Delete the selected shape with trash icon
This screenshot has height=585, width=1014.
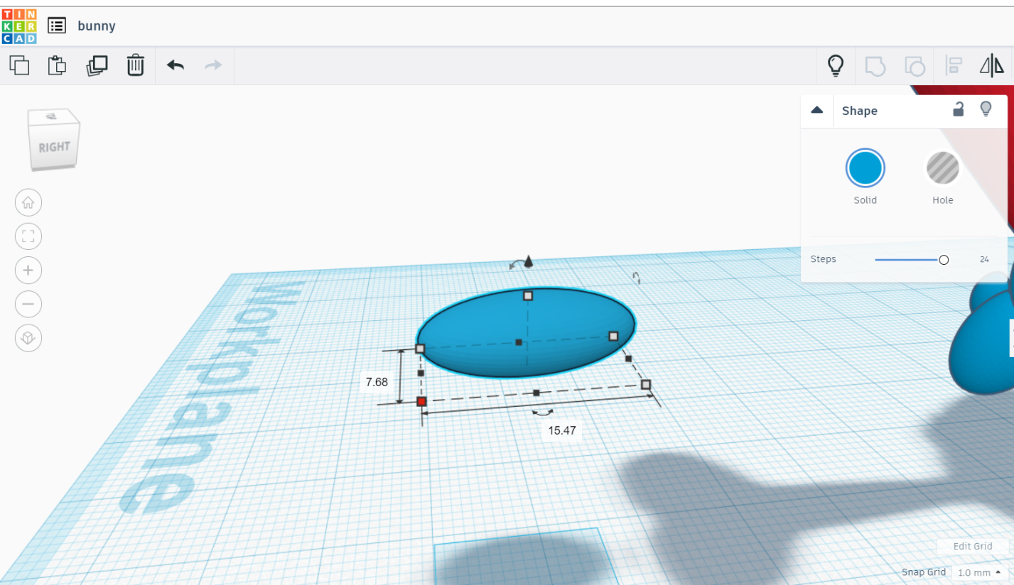(x=135, y=65)
